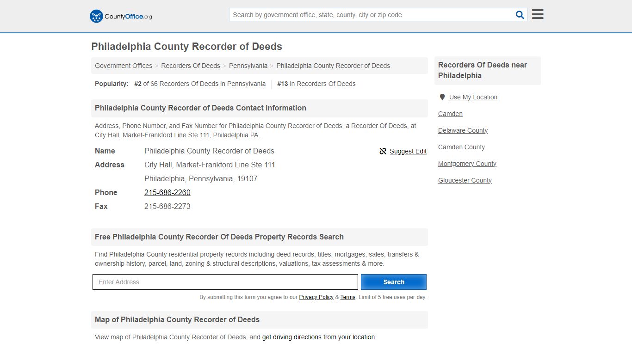The height and width of the screenshot is (355, 632).
Task: Click the Suggest Edit link
Action: [x=408, y=151]
